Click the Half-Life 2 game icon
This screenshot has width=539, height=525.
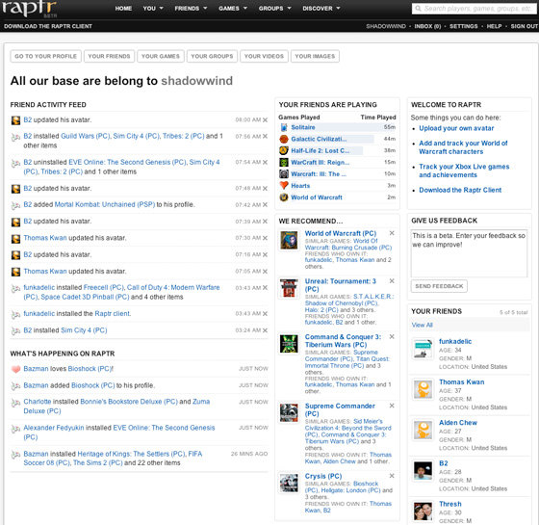coord(284,150)
